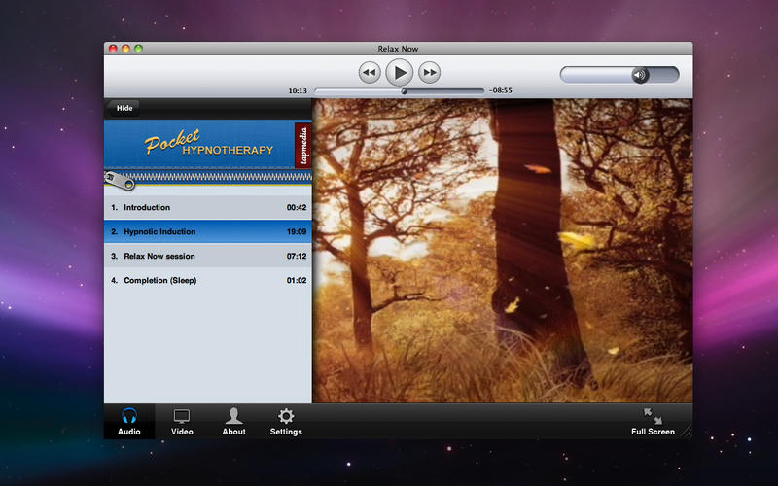Viewport: 778px width, 486px height.
Task: Click the autumn forest video preview
Action: [x=502, y=251]
